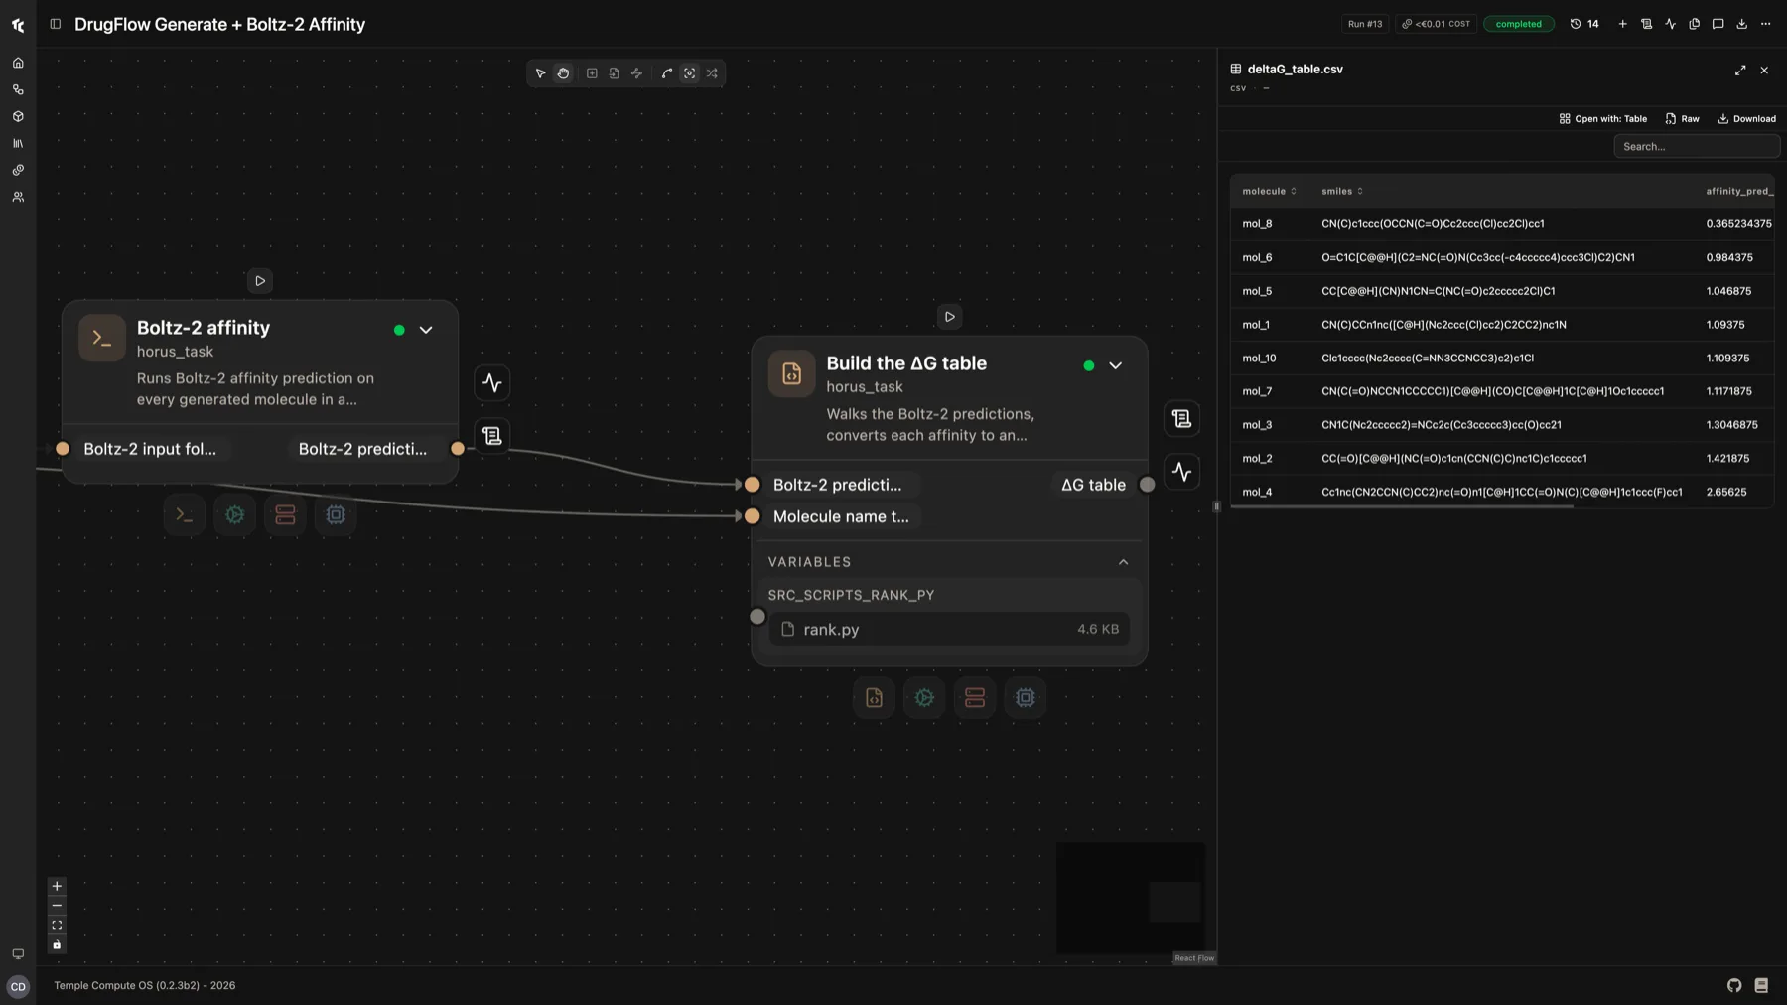Click the completed status badge
This screenshot has height=1005, width=1787.
pyautogui.click(x=1519, y=24)
